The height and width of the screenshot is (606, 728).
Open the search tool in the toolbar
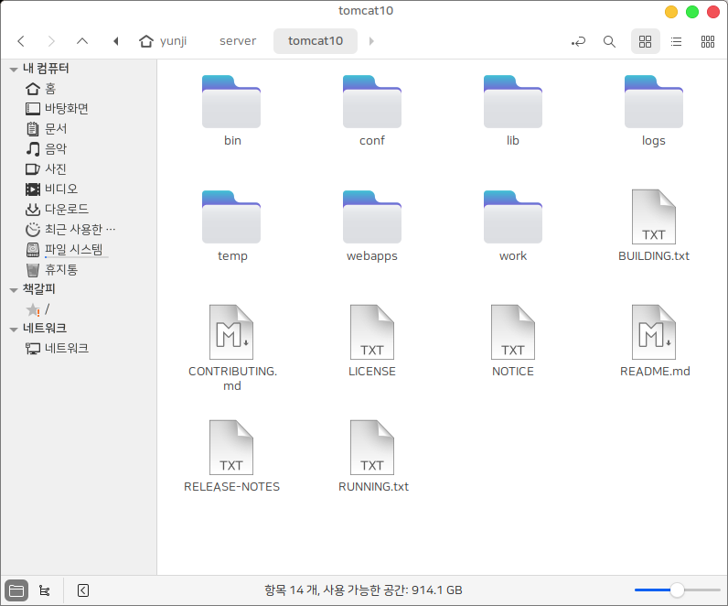click(609, 41)
